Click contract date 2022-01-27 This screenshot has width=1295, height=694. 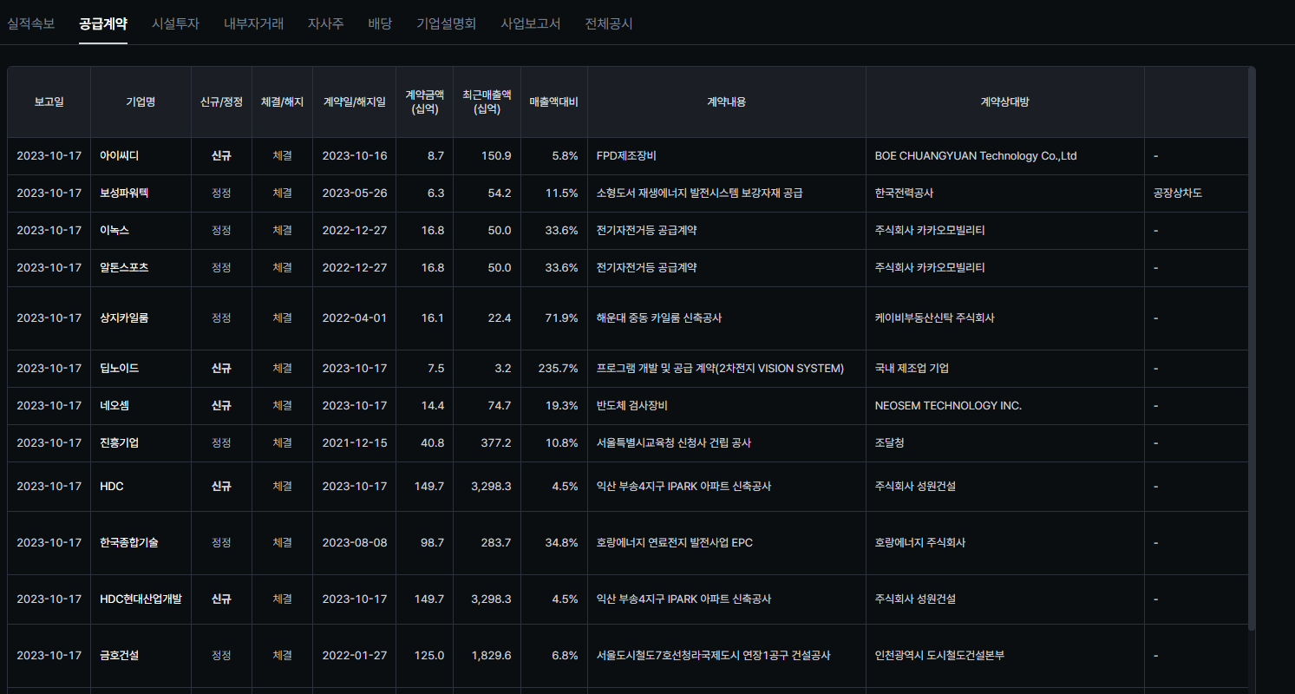(x=354, y=656)
